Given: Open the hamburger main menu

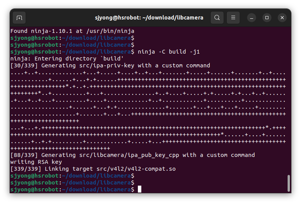Looking at the screenshot, I should 233,18.
